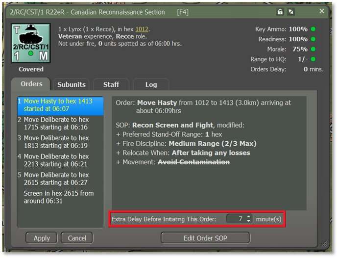Click the Key Ammo green status dot
The height and width of the screenshot is (258, 338).
click(313, 29)
